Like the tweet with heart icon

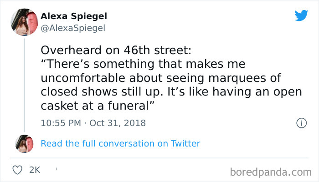(17, 170)
